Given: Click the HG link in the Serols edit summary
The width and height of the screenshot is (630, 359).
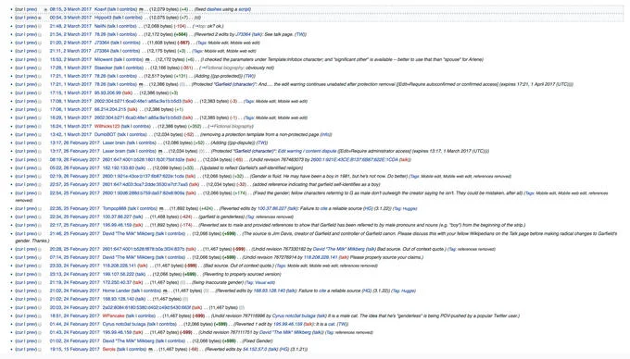Looking at the screenshot, I should (283, 350).
